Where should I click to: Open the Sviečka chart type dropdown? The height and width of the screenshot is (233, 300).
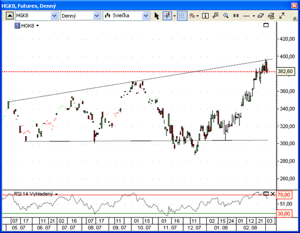(x=146, y=16)
